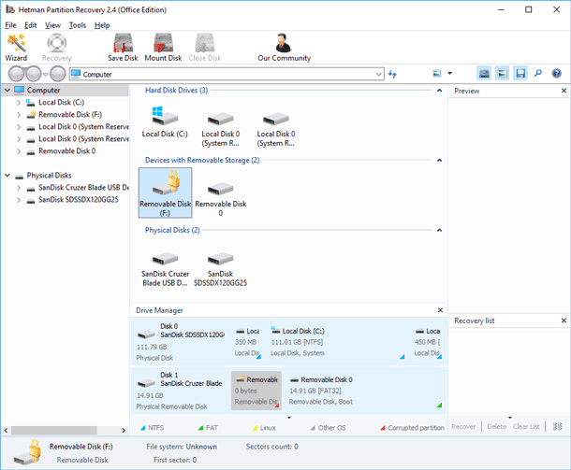Collapse Computer tree node
Screen dimensions: 571x470
pyautogui.click(x=7, y=90)
